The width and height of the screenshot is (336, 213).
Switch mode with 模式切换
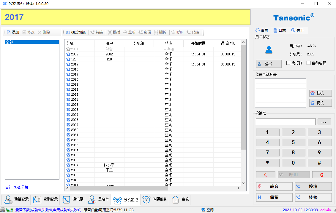click(x=76, y=32)
